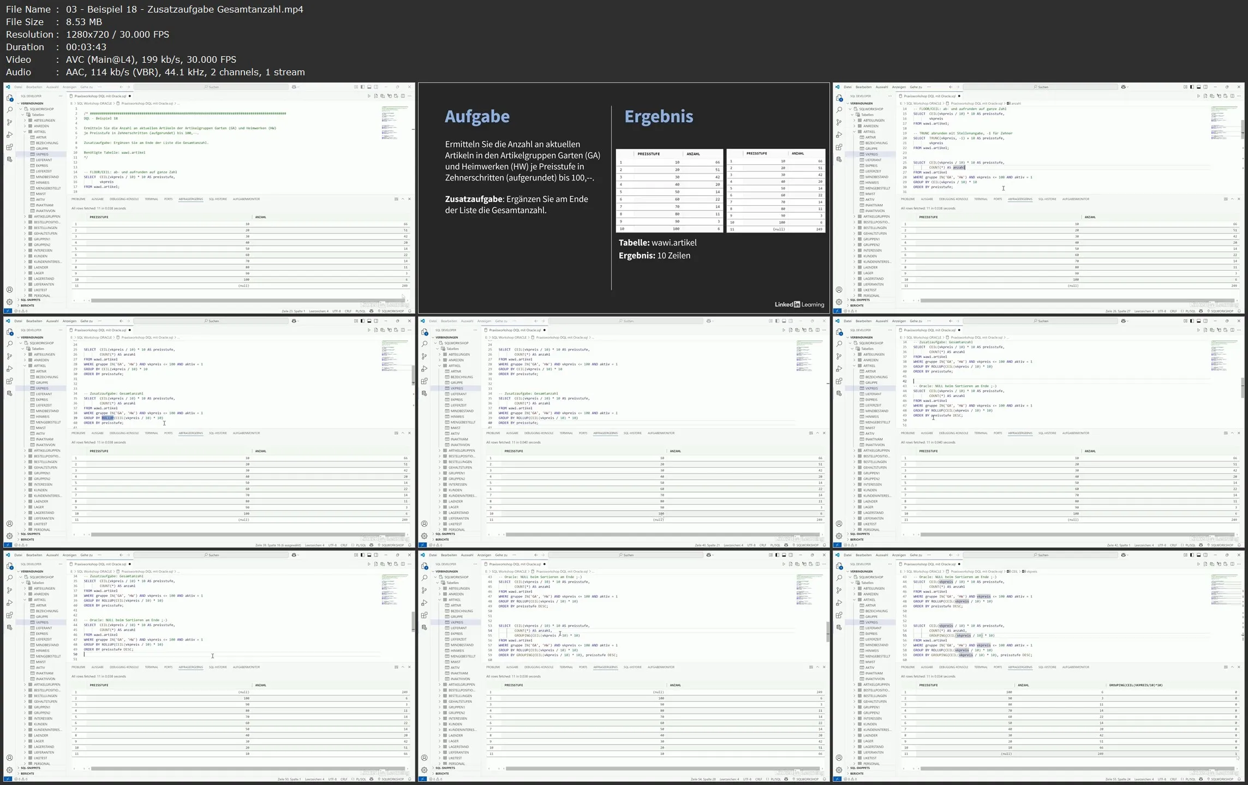Click 'Zeile 40, Spalte 21' status bar entry

coord(707,545)
